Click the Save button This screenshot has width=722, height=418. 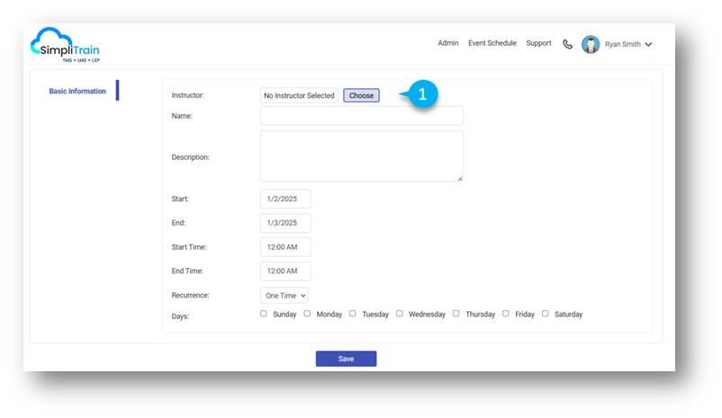coord(346,359)
